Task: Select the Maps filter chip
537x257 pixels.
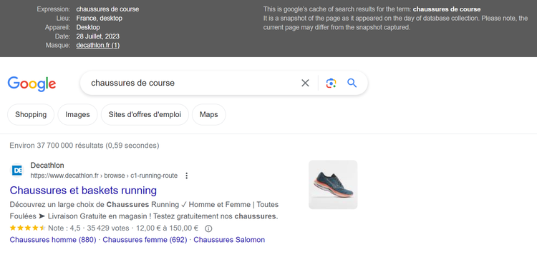Action: coord(209,115)
